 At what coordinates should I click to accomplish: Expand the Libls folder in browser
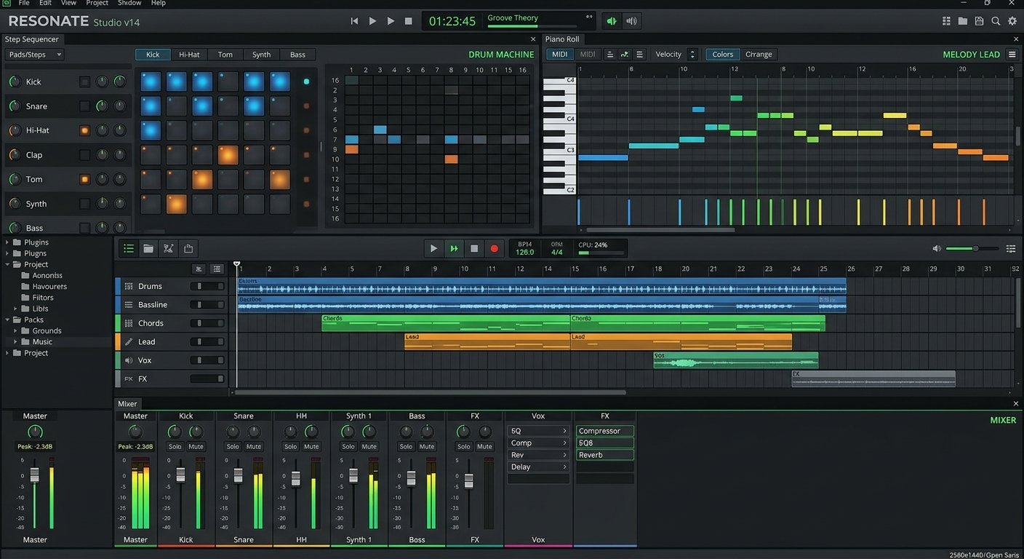point(16,309)
